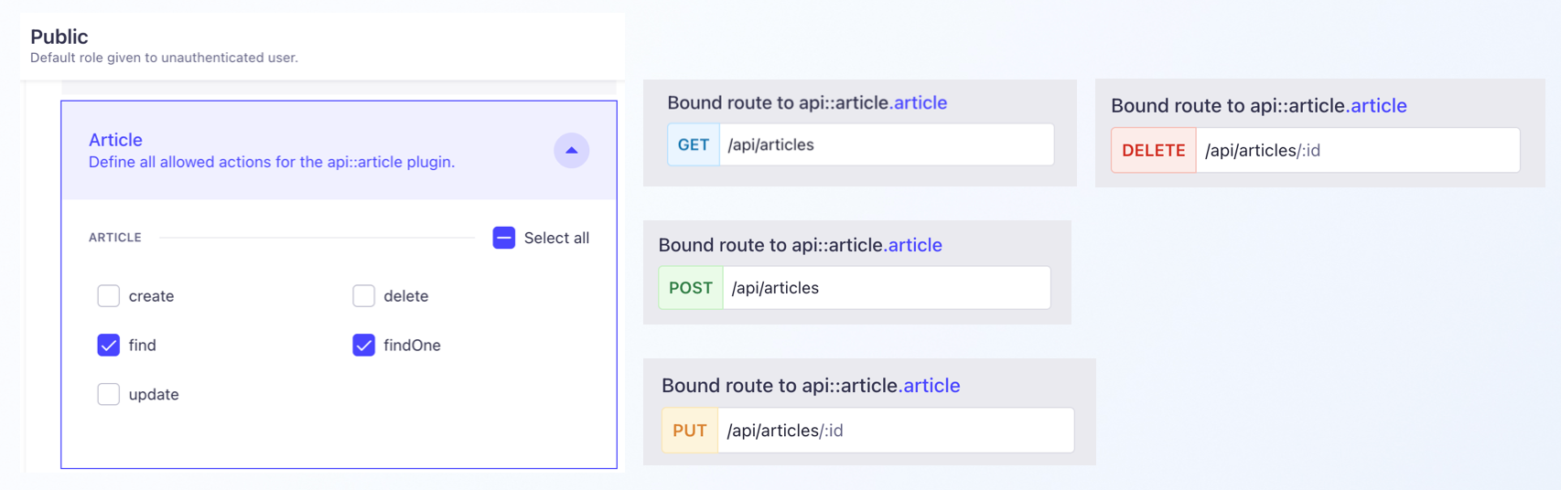
Task: Click .article link above PUT route
Action: tap(931, 386)
